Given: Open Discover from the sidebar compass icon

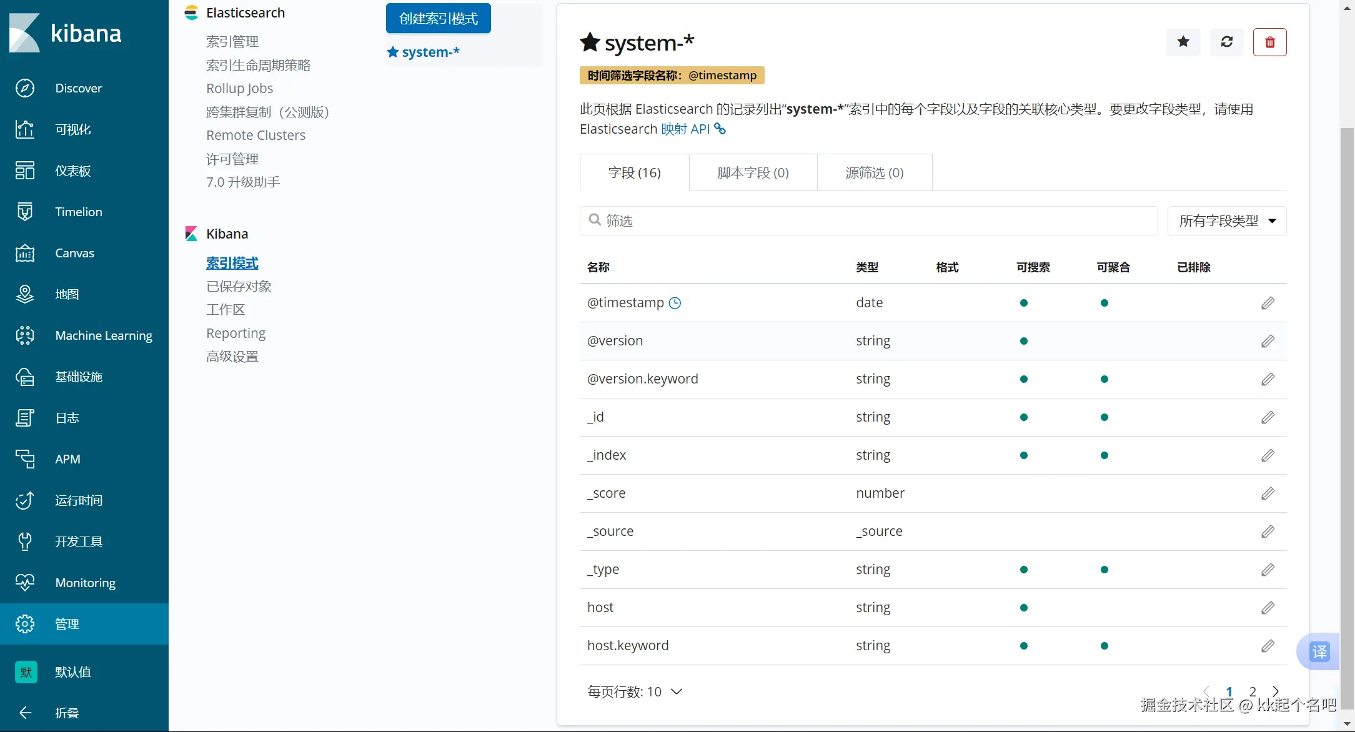Looking at the screenshot, I should 25,88.
